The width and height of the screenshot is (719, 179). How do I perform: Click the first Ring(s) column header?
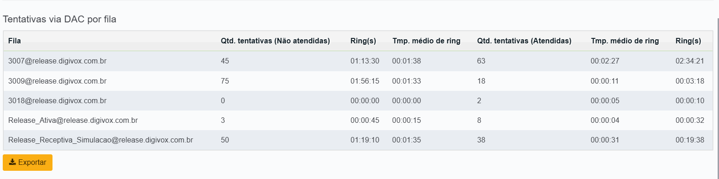[363, 41]
